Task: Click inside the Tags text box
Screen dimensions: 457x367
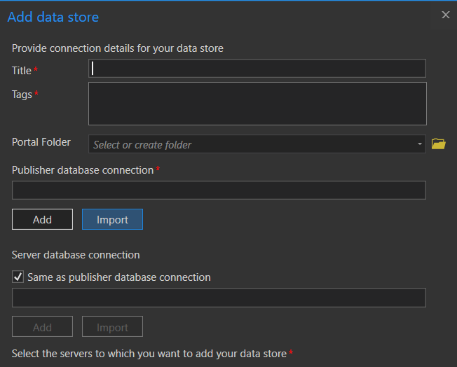Action: [x=257, y=104]
